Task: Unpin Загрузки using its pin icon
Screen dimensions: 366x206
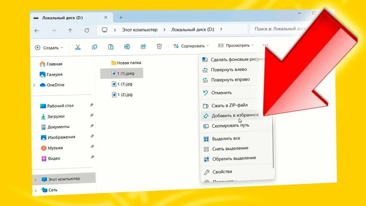Action: 91,116
